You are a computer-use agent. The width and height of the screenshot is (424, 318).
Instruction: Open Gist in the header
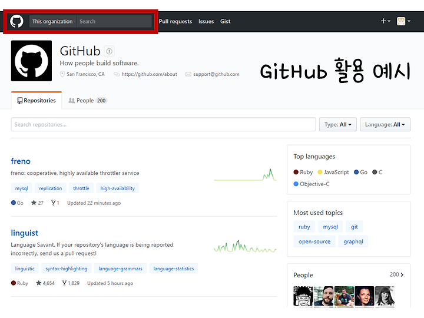click(x=225, y=21)
